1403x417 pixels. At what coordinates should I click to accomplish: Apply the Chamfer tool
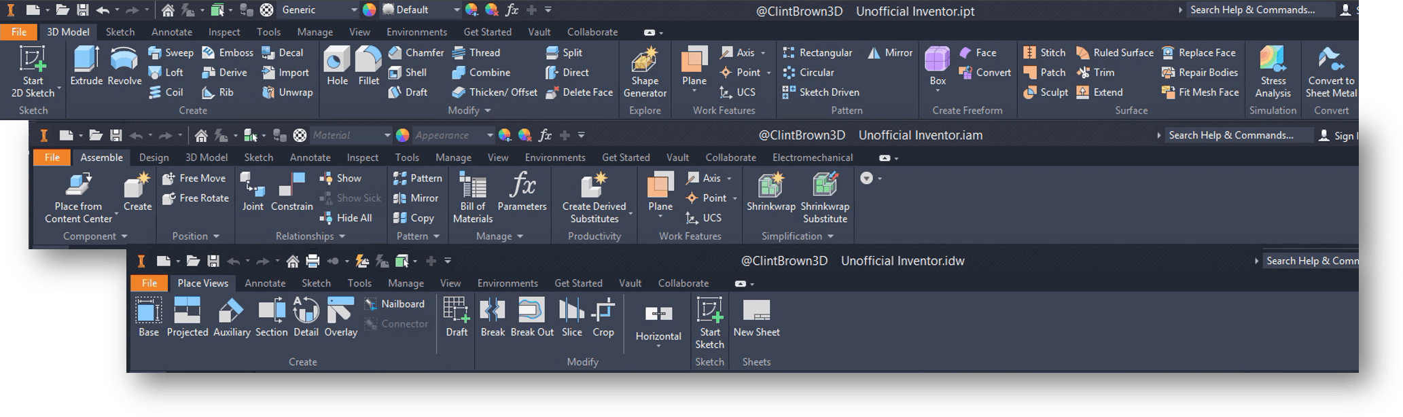pos(416,52)
